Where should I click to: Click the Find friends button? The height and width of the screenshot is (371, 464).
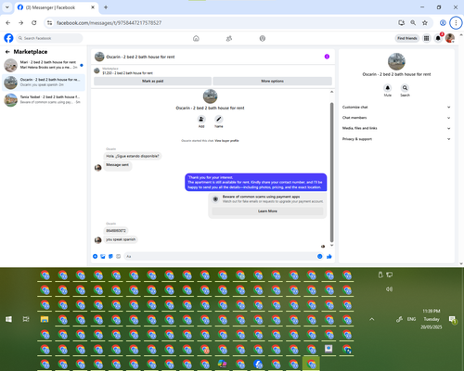(x=407, y=38)
